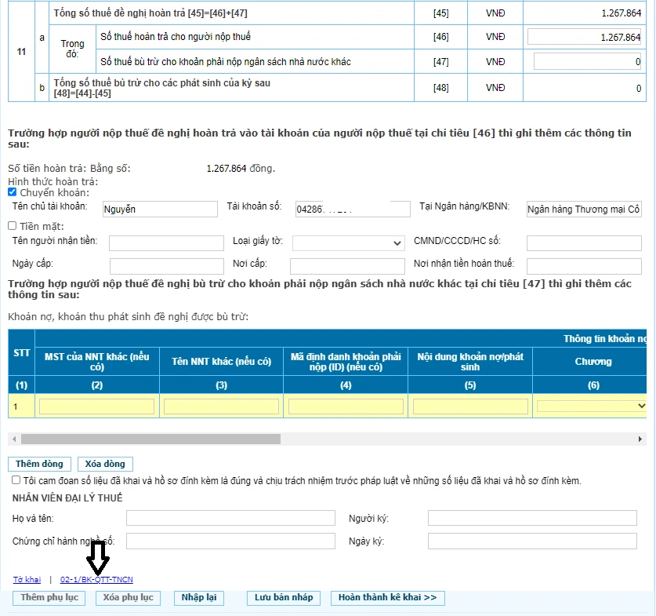Save draft with Lưu bản nháp
The height and width of the screenshot is (616, 656).
284,598
